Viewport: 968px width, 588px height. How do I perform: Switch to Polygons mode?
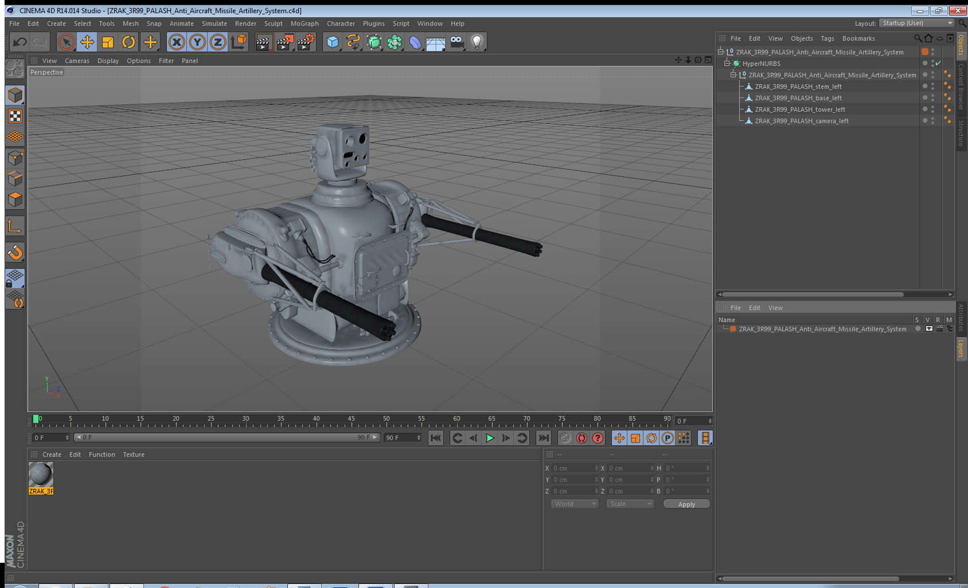(x=15, y=199)
